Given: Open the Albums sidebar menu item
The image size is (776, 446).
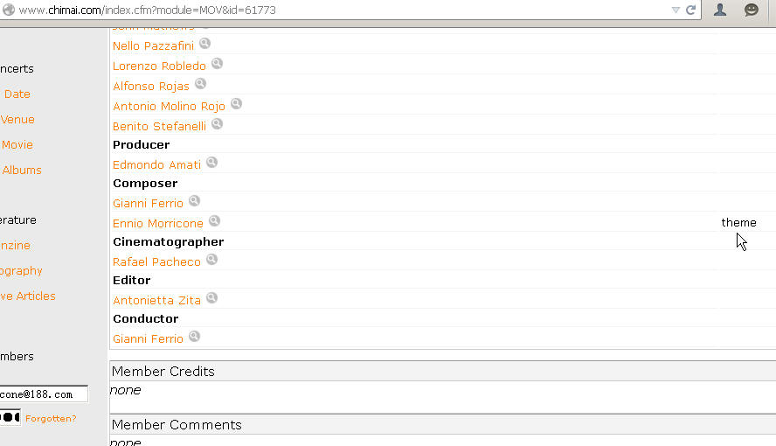Looking at the screenshot, I should coord(22,171).
